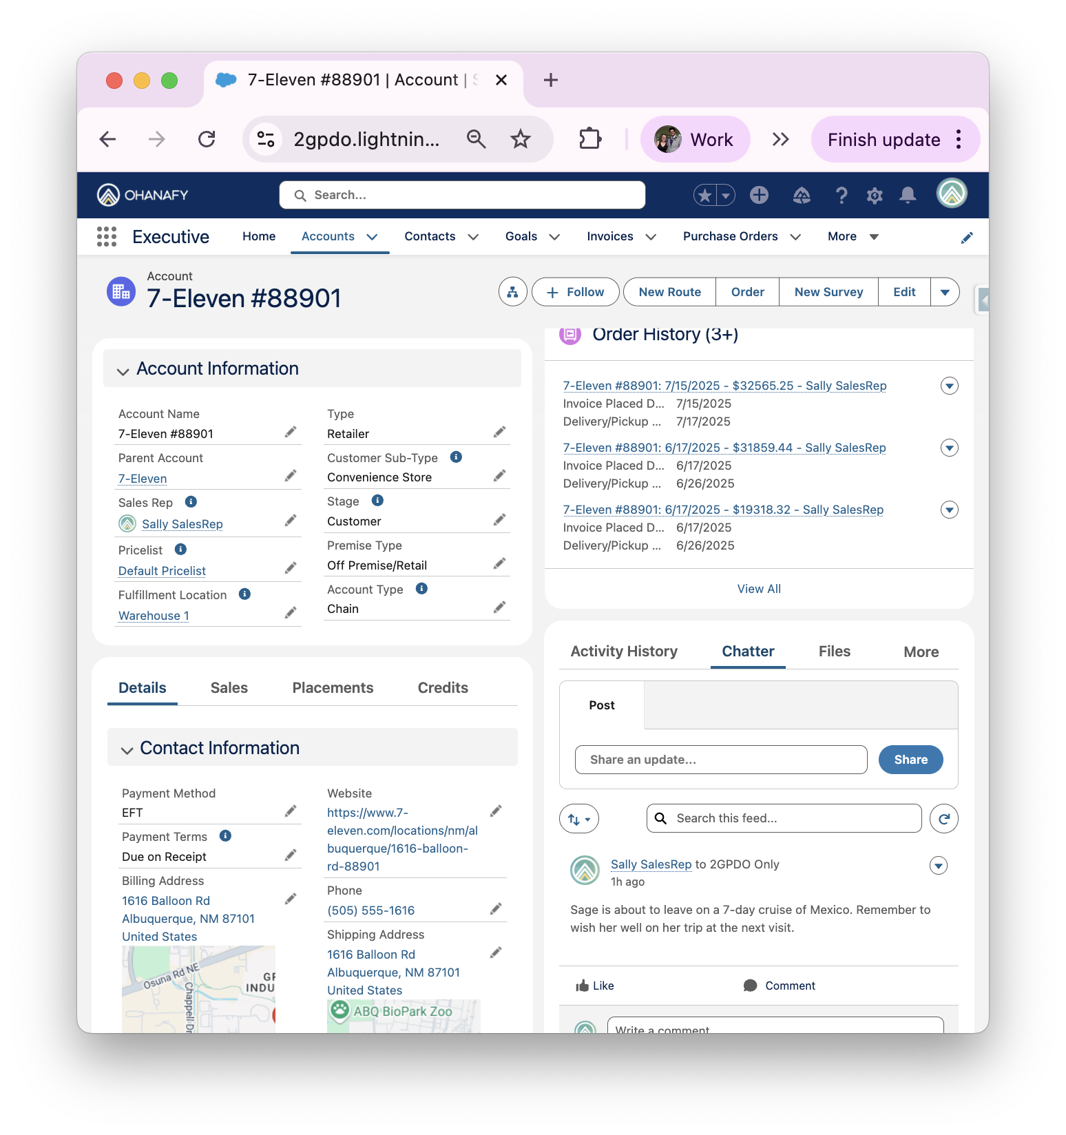The height and width of the screenshot is (1135, 1066).
Task: Edit Customer Sub-Type pencil icon
Action: 500,476
